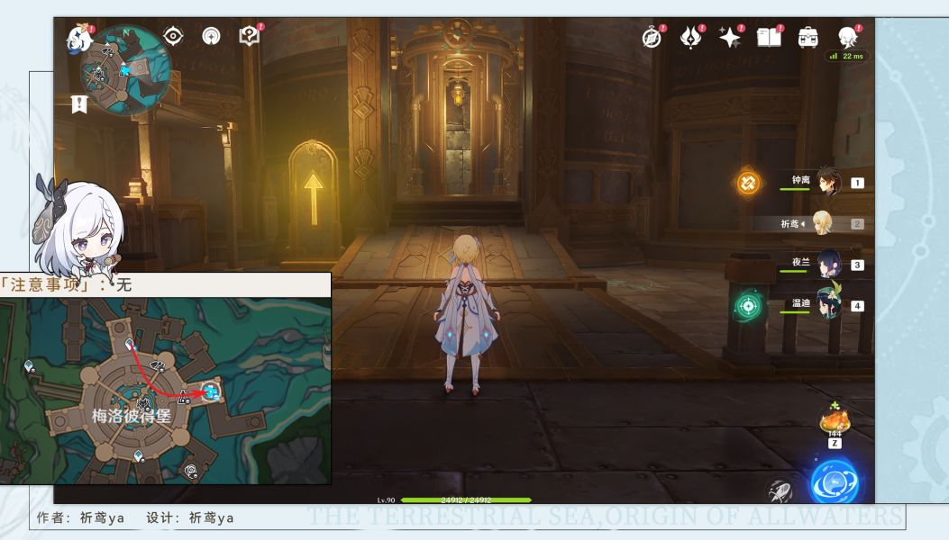The height and width of the screenshot is (540, 949).
Task: Open the inventory backpack icon
Action: point(808,38)
